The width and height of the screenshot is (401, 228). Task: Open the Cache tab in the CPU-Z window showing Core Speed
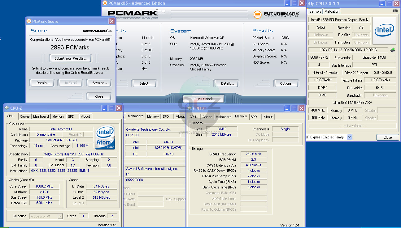pos(25,116)
